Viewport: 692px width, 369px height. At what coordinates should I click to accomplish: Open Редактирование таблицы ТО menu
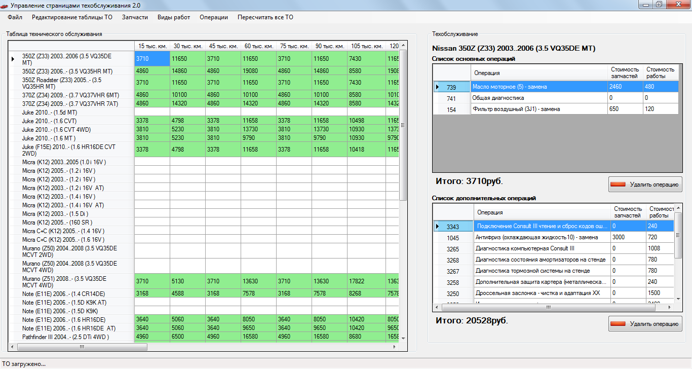(72, 17)
